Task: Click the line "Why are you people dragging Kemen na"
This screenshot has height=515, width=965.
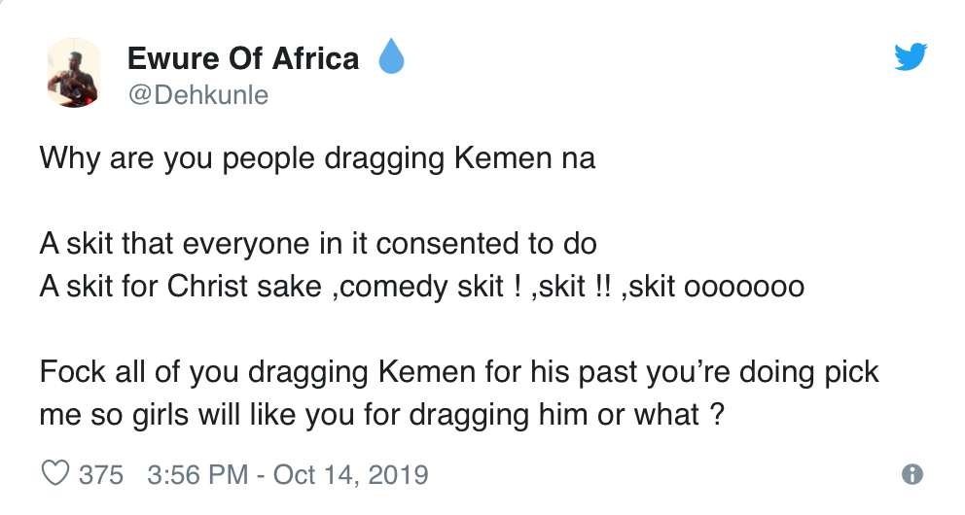Action: pos(317,157)
